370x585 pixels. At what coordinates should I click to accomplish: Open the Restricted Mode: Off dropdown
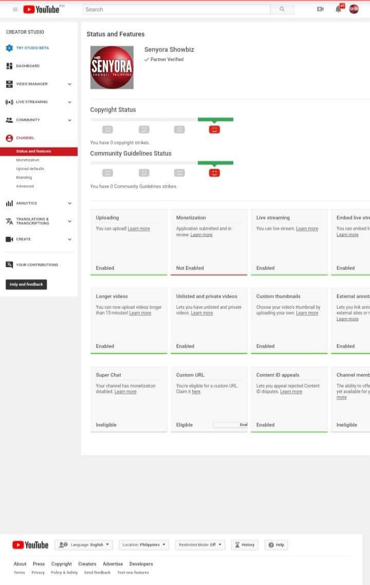coord(200,545)
